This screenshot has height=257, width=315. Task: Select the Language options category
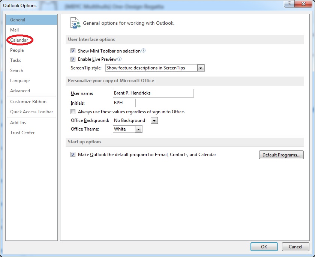point(31,81)
